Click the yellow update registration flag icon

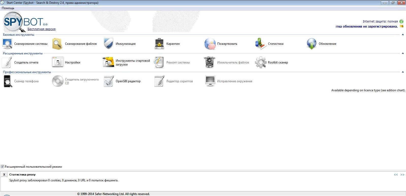tap(402, 26)
